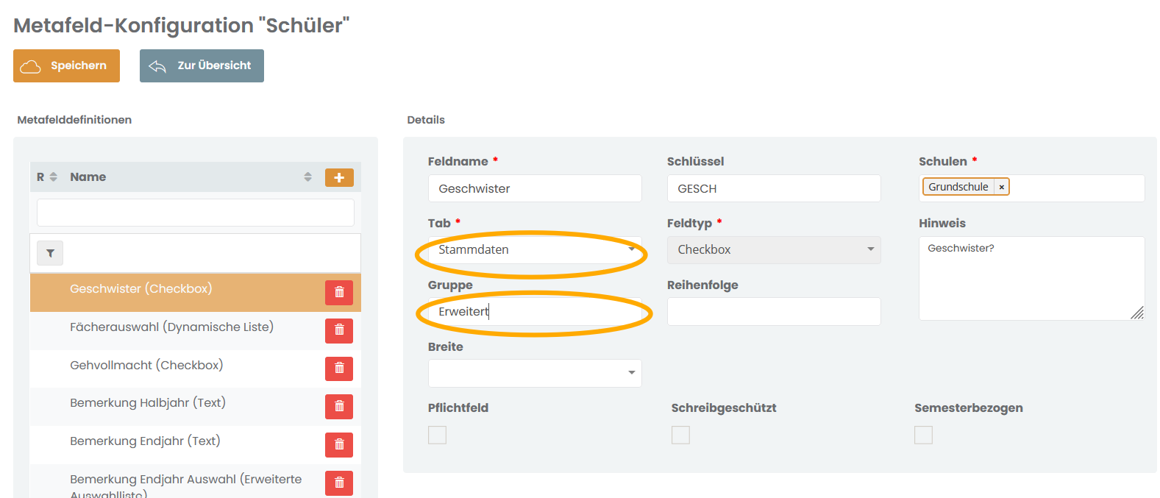This screenshot has height=498, width=1160.
Task: Delete the Fächerauswahl metafield via trash icon
Action: pos(339,330)
